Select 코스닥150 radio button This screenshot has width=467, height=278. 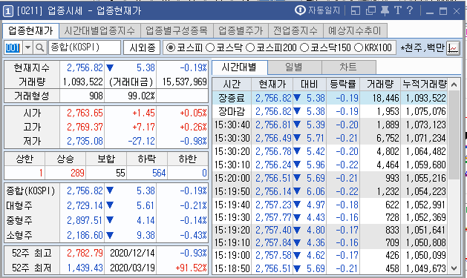pos(304,47)
